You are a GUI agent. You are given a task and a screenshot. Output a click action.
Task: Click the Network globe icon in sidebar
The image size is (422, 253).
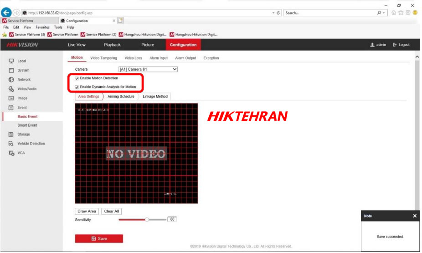tap(11, 80)
